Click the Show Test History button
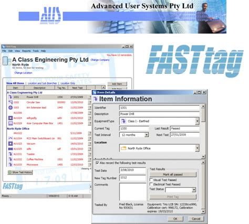The image size is (249, 224). coord(20,172)
